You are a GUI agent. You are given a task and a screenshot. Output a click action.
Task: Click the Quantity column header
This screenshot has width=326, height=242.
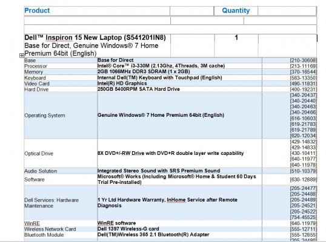click(x=236, y=10)
